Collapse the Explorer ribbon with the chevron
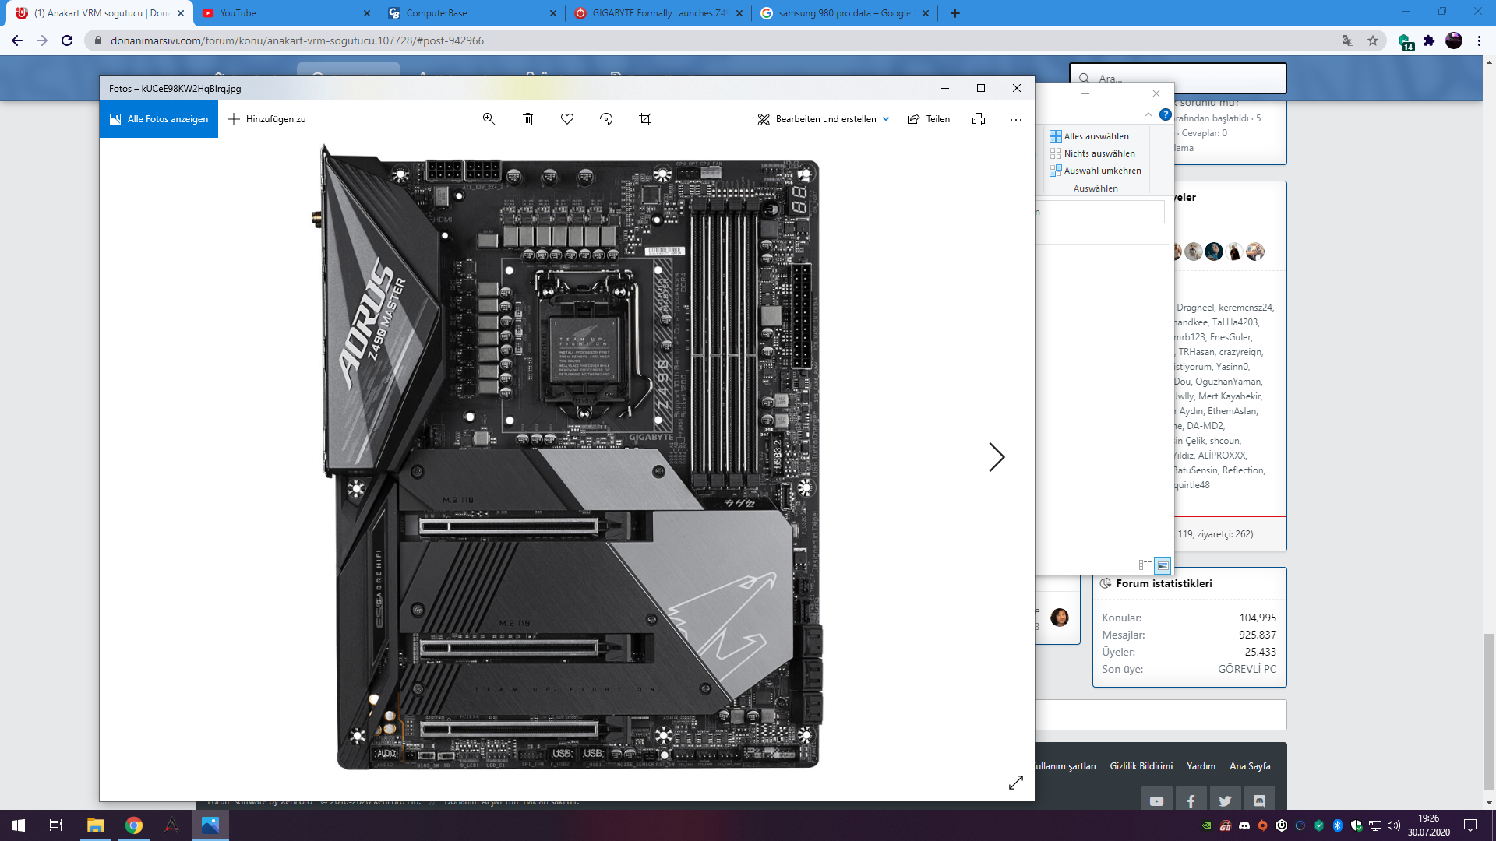 (1148, 114)
